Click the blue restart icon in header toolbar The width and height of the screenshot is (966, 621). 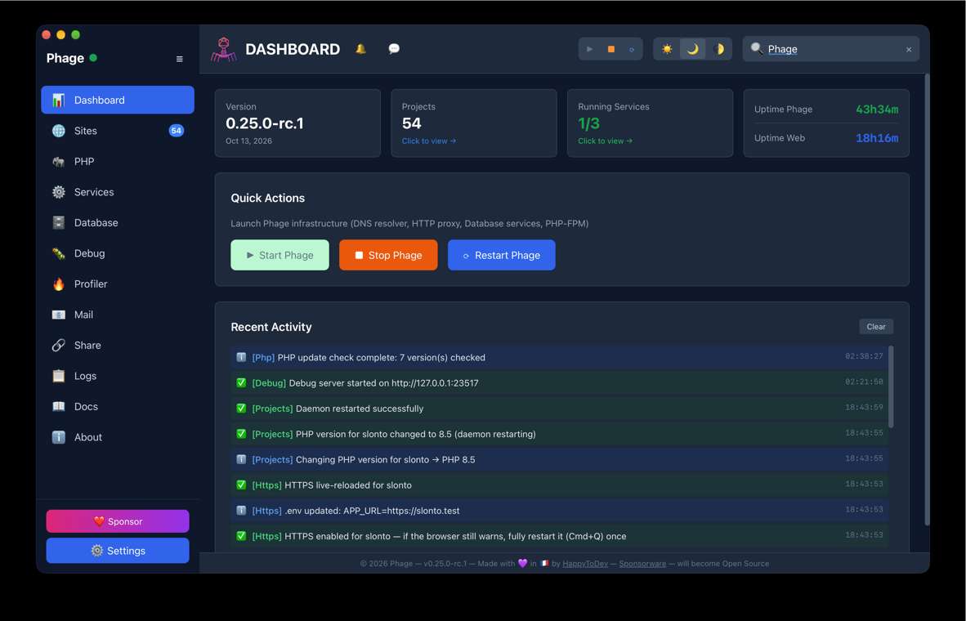tap(632, 49)
